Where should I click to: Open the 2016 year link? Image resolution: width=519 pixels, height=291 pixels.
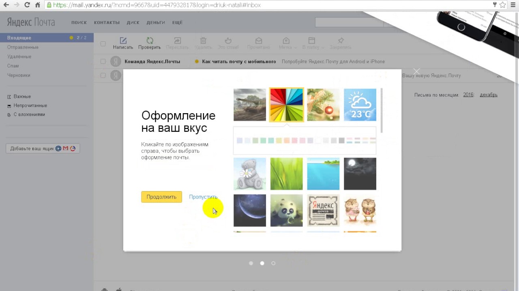pos(468,95)
